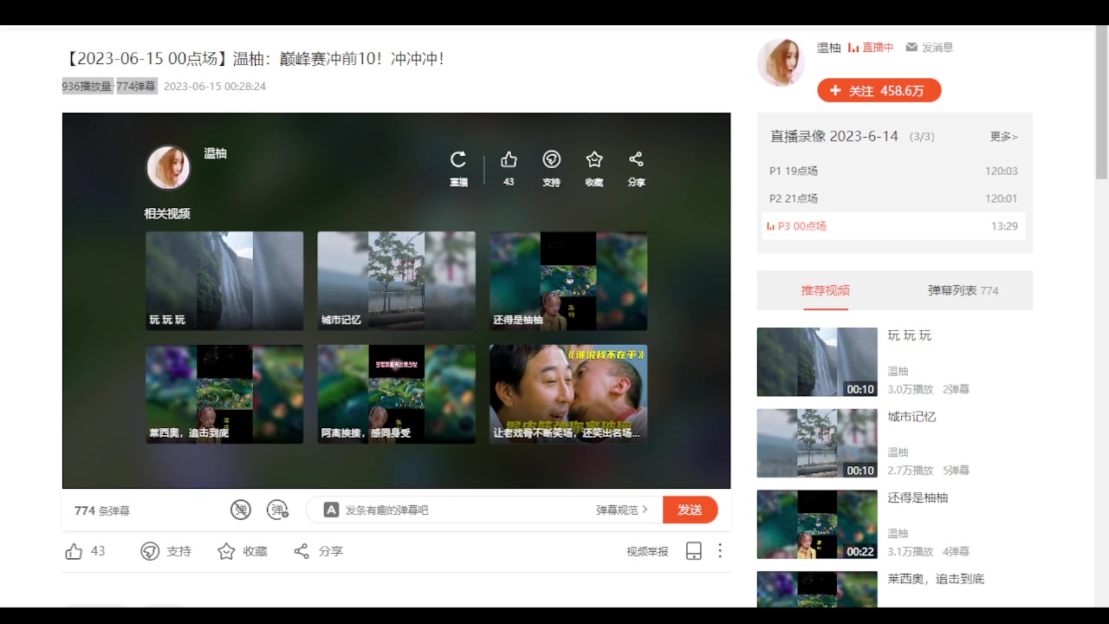
Task: Disable danmaku with the crossed-out 弹 toggle
Action: [241, 510]
